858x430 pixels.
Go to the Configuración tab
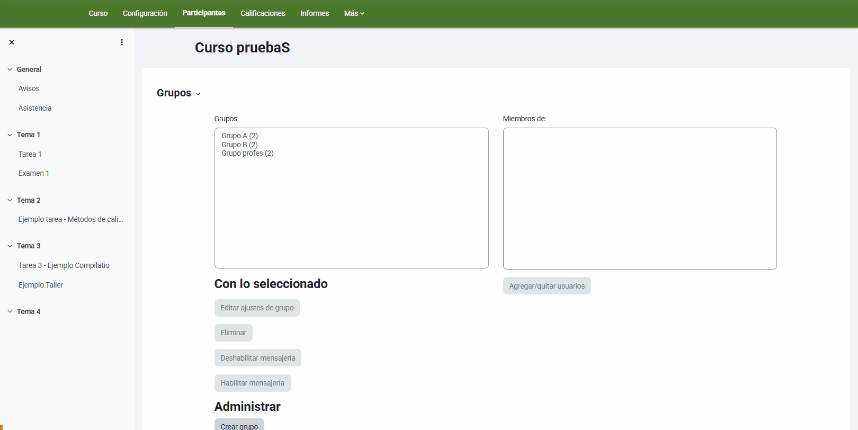point(145,13)
